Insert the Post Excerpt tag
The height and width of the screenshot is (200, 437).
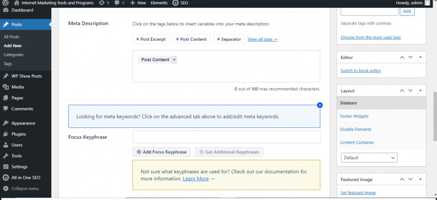pos(151,39)
